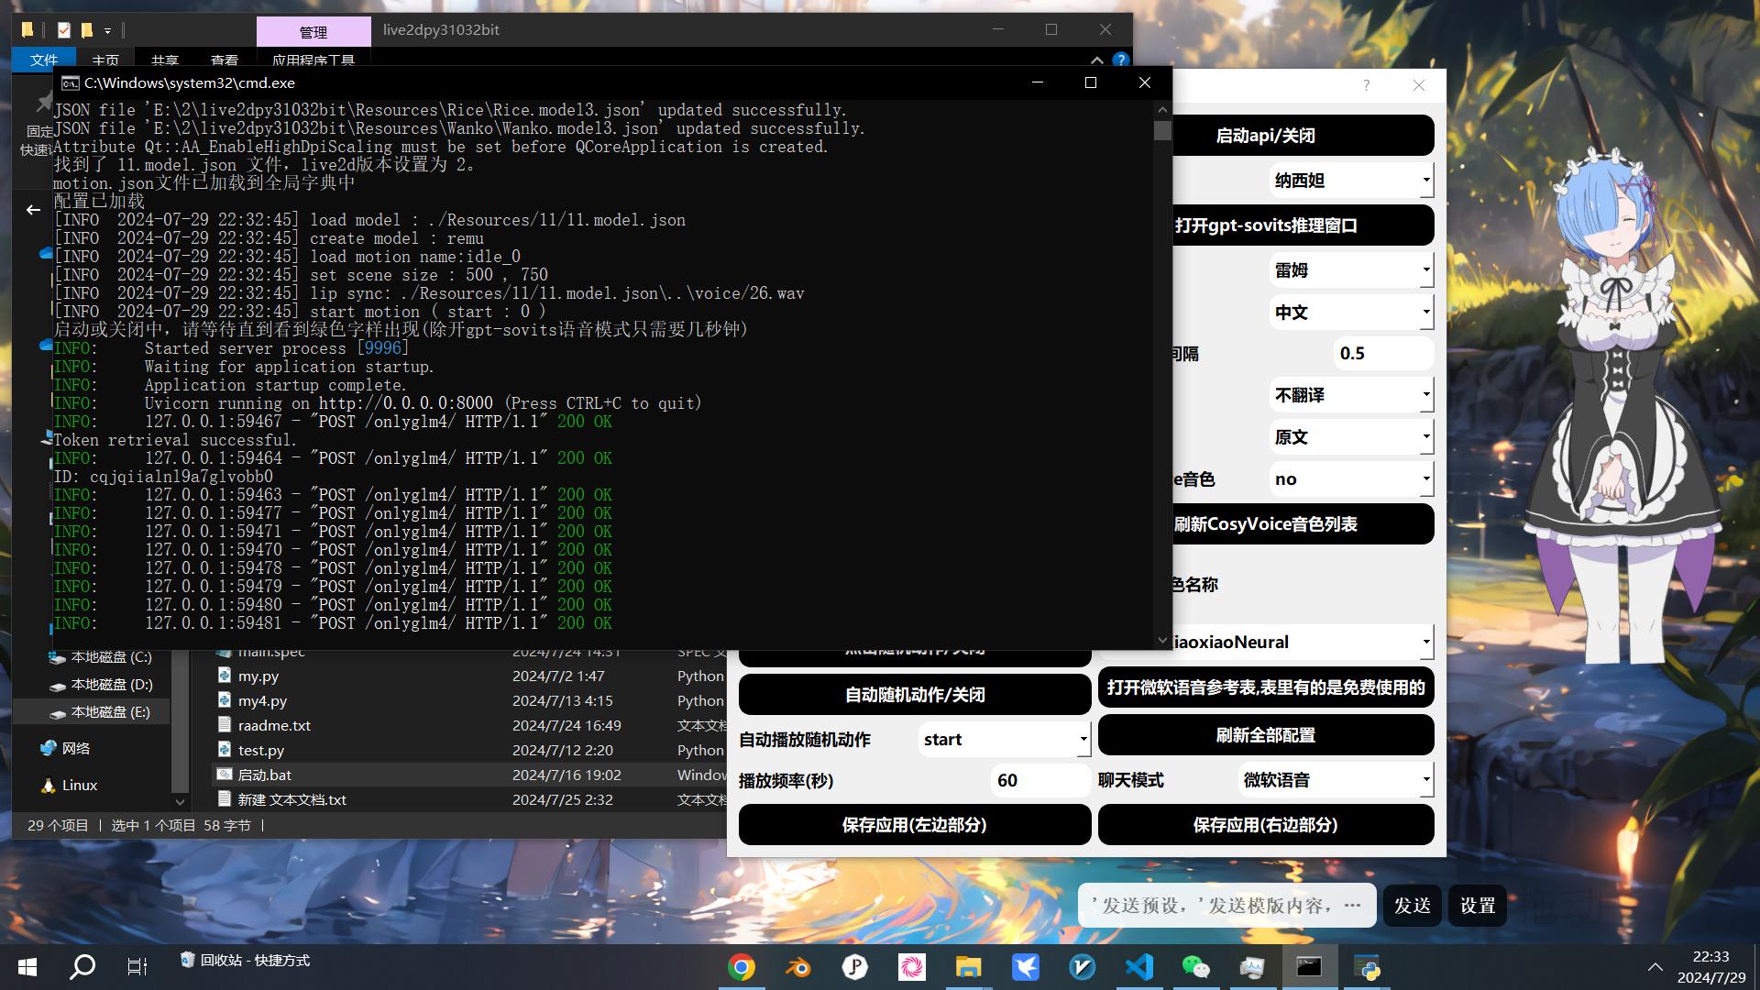Click 发送 button in chat bar

pyautogui.click(x=1413, y=906)
